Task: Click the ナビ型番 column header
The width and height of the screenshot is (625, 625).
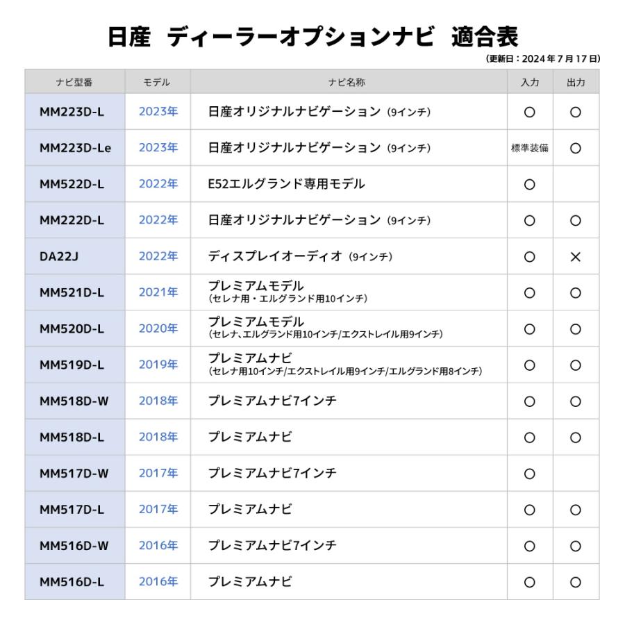Action: (x=74, y=82)
